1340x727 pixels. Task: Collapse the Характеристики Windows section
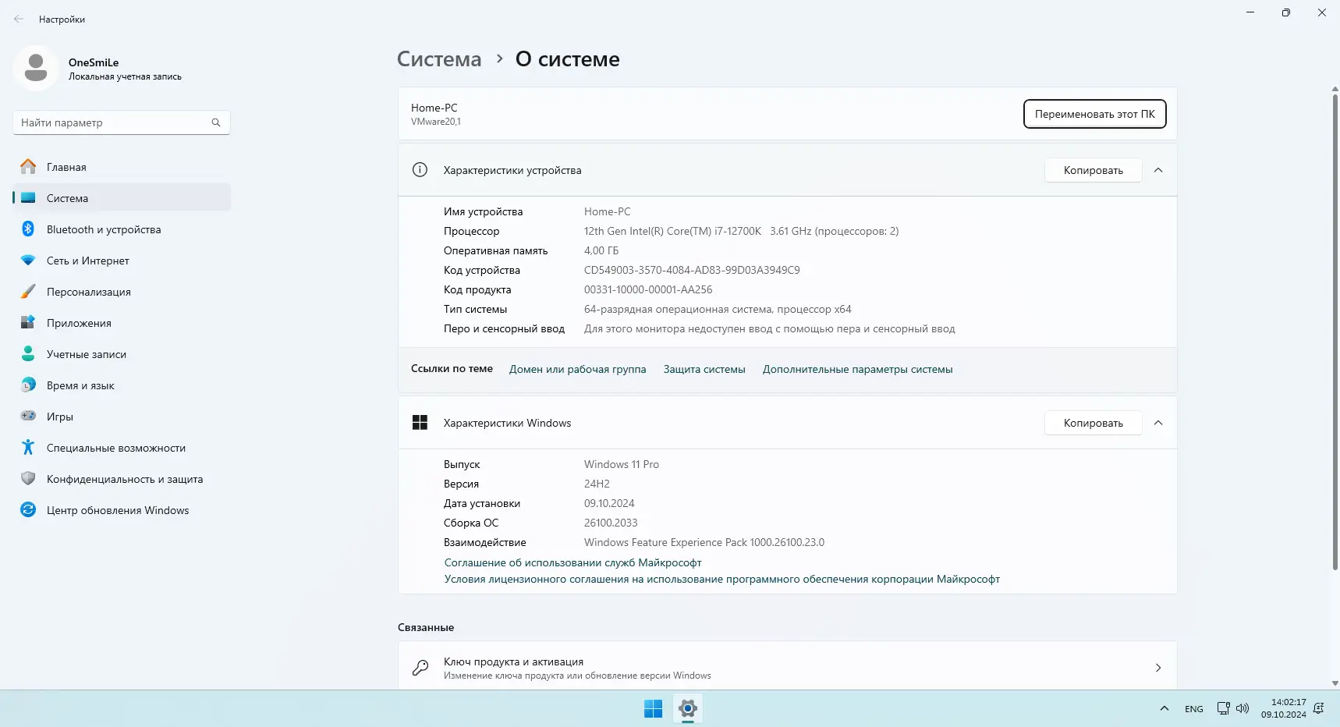tap(1159, 422)
